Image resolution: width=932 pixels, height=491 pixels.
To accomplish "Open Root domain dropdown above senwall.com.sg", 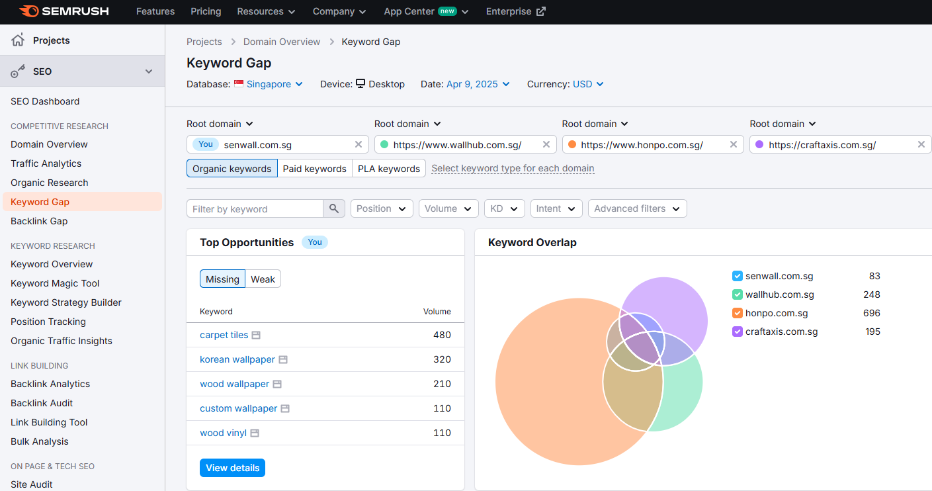I will [x=220, y=124].
